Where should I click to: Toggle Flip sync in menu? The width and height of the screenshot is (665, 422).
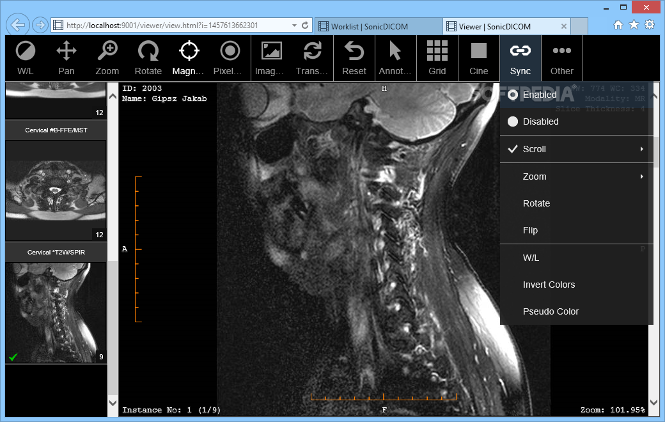pyautogui.click(x=576, y=230)
